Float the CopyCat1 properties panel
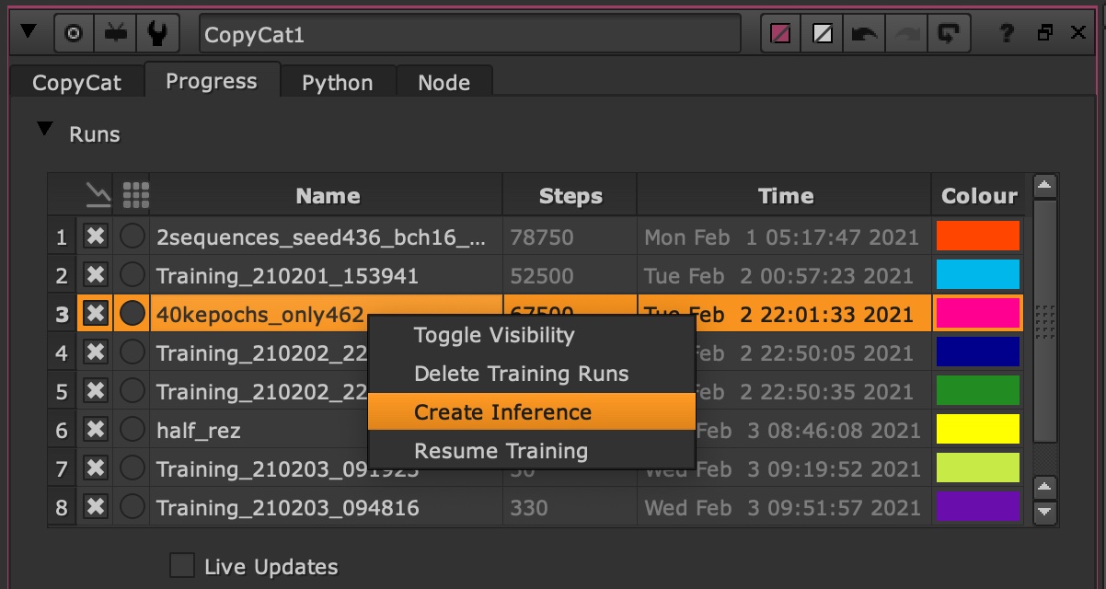Viewport: 1106px width, 589px height. pyautogui.click(x=1044, y=34)
